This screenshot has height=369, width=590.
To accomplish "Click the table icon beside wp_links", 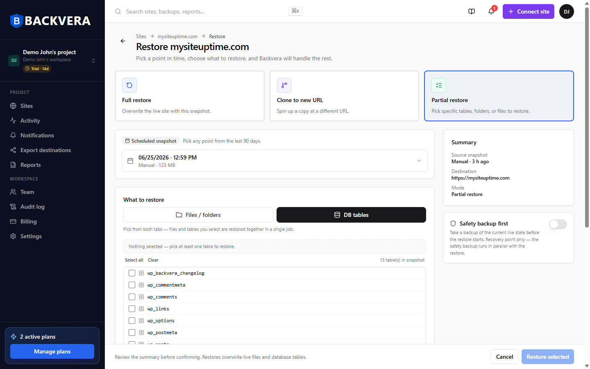I will (141, 309).
